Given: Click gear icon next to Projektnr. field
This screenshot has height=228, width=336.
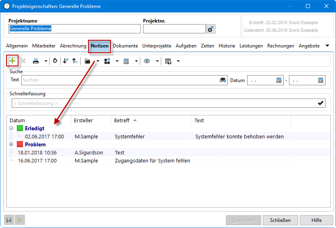Looking at the screenshot, I should [211, 29].
